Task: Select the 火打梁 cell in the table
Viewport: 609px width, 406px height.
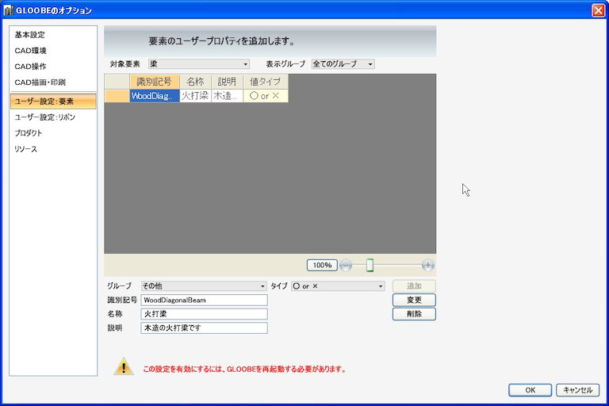Action: coord(195,96)
